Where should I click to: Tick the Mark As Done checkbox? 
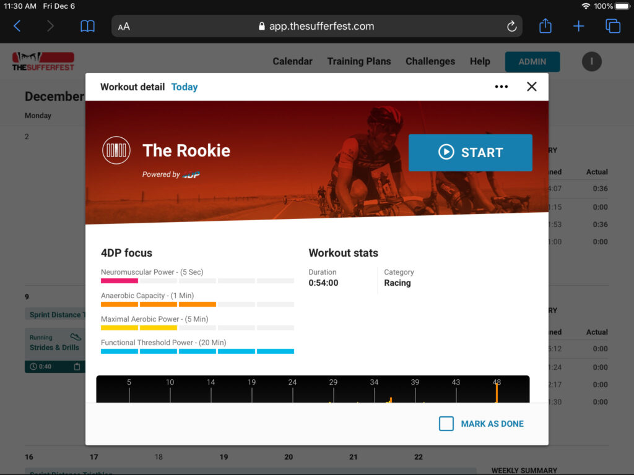pyautogui.click(x=446, y=424)
